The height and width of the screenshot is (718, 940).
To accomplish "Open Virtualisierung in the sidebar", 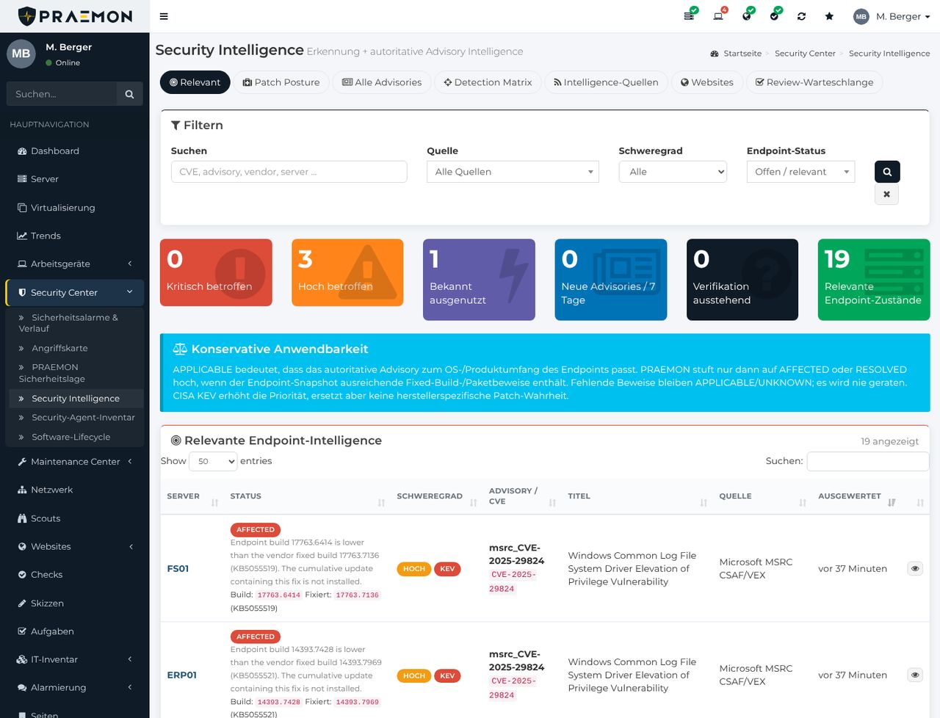I will click(x=75, y=208).
